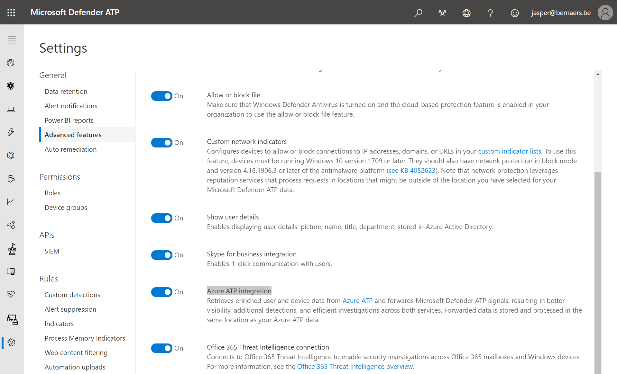Screen dimensions: 617x374
Task: Disable the Allow or block file toggle
Action: [x=161, y=96]
